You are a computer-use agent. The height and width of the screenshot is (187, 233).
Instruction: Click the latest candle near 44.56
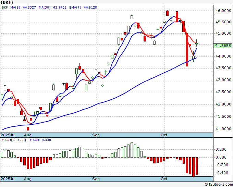[196, 43]
